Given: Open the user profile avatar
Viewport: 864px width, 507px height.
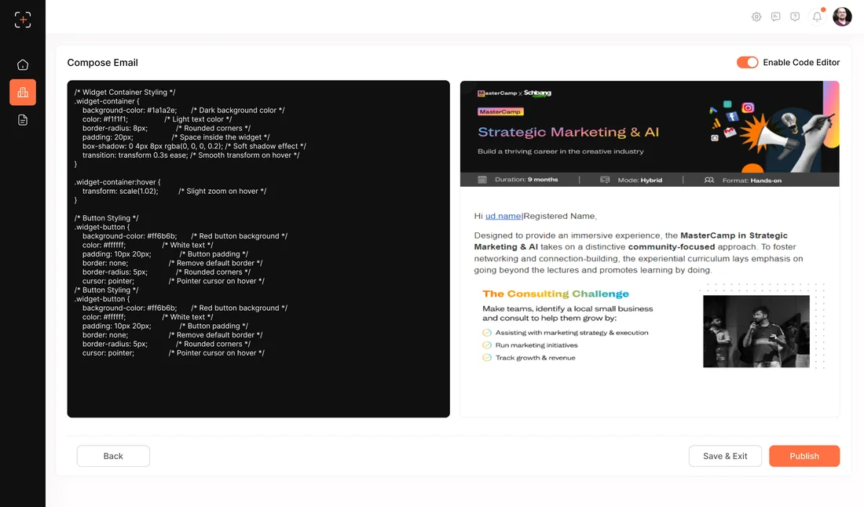Looking at the screenshot, I should click(x=842, y=17).
